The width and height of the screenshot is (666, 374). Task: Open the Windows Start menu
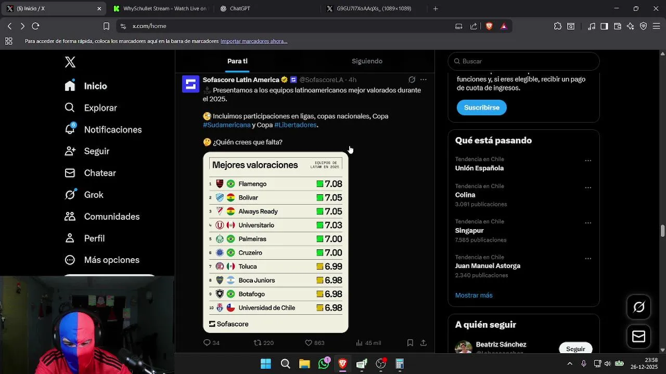coord(266,364)
